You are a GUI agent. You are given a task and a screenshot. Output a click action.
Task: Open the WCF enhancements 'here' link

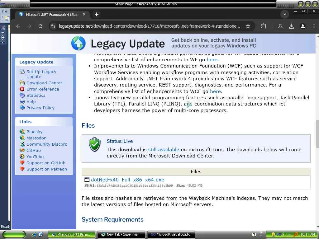pyautogui.click(x=215, y=91)
